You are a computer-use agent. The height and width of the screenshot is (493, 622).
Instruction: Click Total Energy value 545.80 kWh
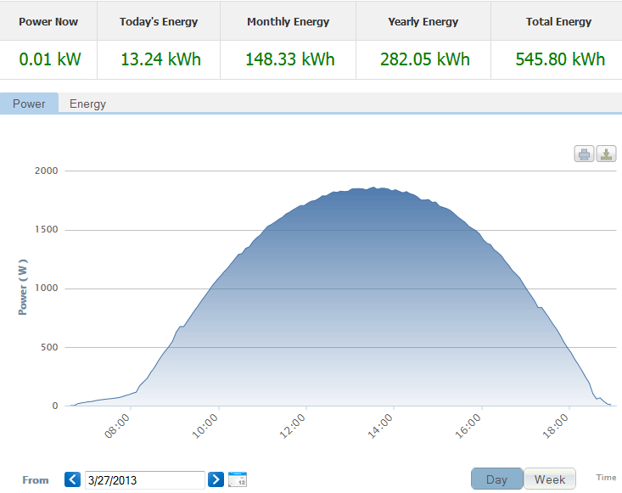[x=560, y=59]
